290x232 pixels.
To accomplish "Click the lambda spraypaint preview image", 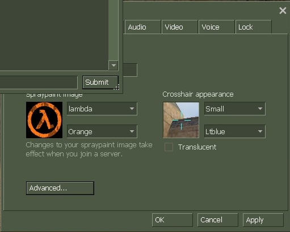I will (44, 120).
